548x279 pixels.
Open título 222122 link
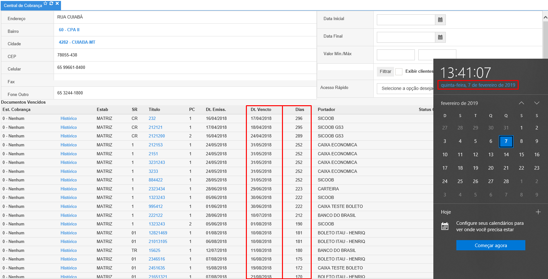pyautogui.click(x=156, y=215)
